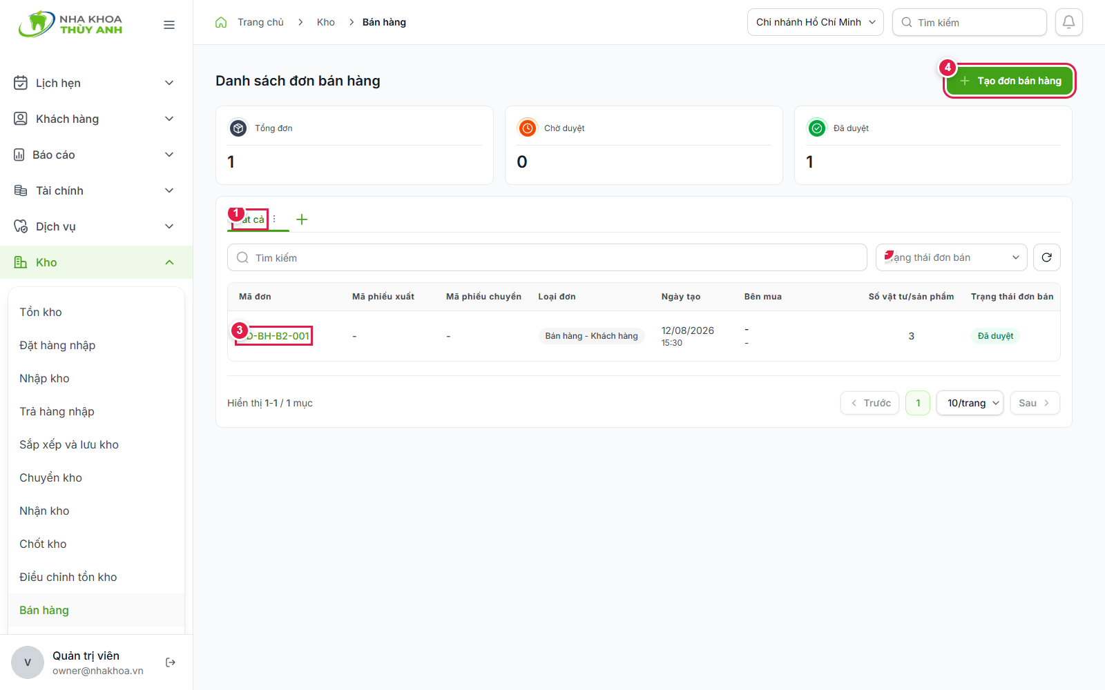1105x690 pixels.
Task: Expand the Lịch hẹn menu chevron
Action: 169,83
